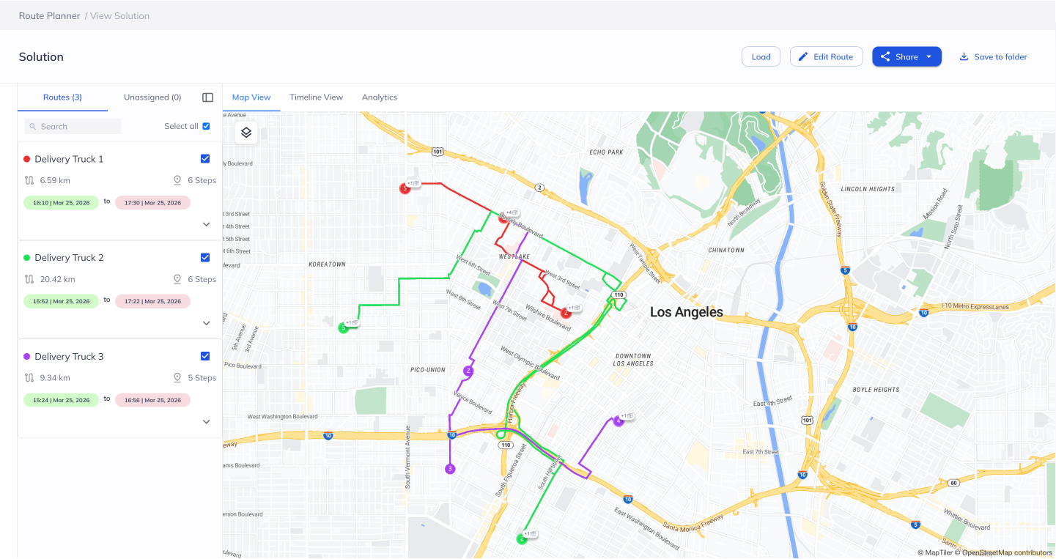Toggle the sidebar panel layout icon
Viewport: 1056px width, 559px height.
[x=207, y=97]
